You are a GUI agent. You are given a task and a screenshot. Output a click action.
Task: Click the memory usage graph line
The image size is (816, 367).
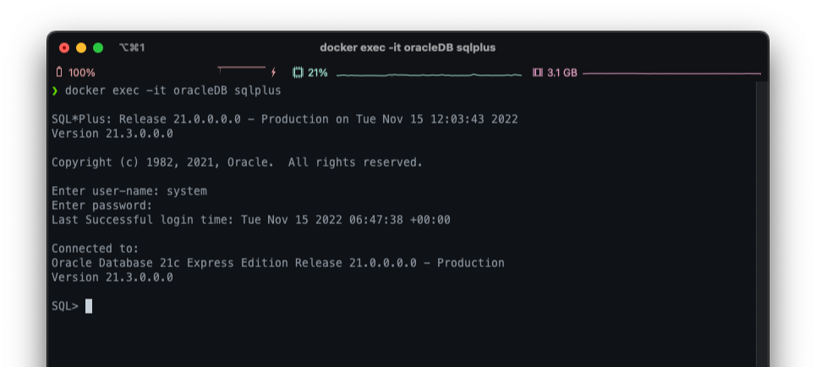click(672, 74)
